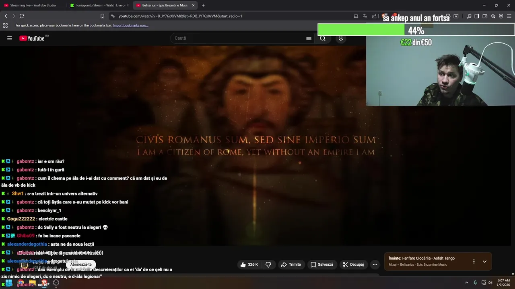The image size is (515, 289).
Task: Open File Explorer from the taskbar
Action: [32, 283]
